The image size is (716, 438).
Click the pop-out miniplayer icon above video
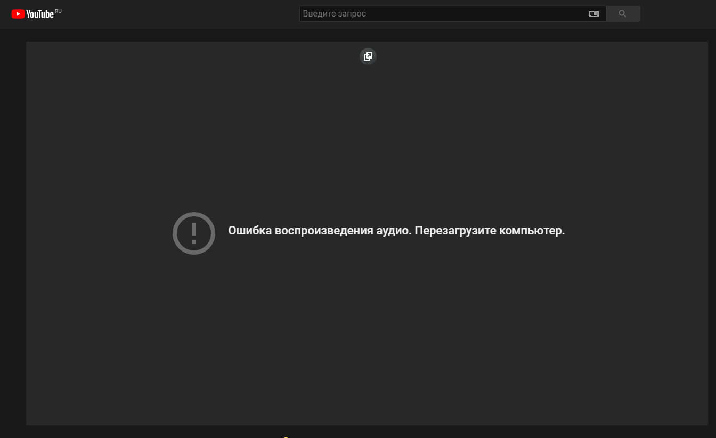[x=368, y=56]
